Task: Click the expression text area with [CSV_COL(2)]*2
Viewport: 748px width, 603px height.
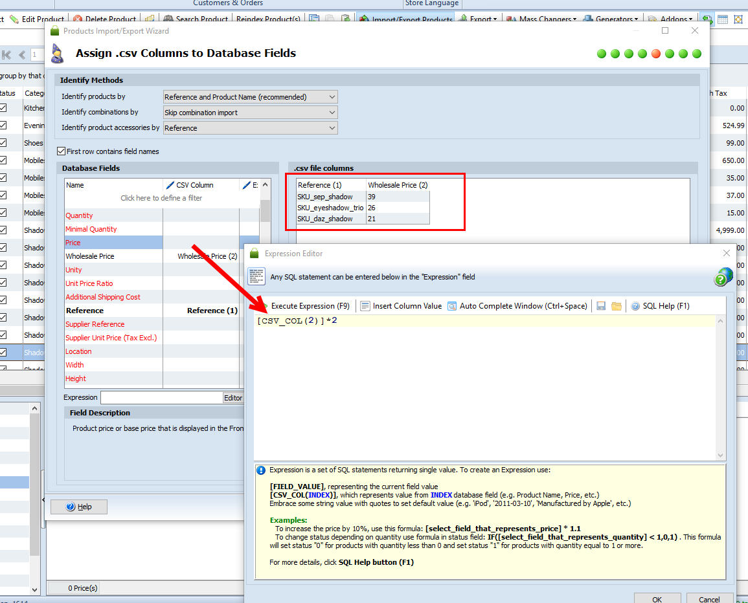Action: (x=484, y=388)
